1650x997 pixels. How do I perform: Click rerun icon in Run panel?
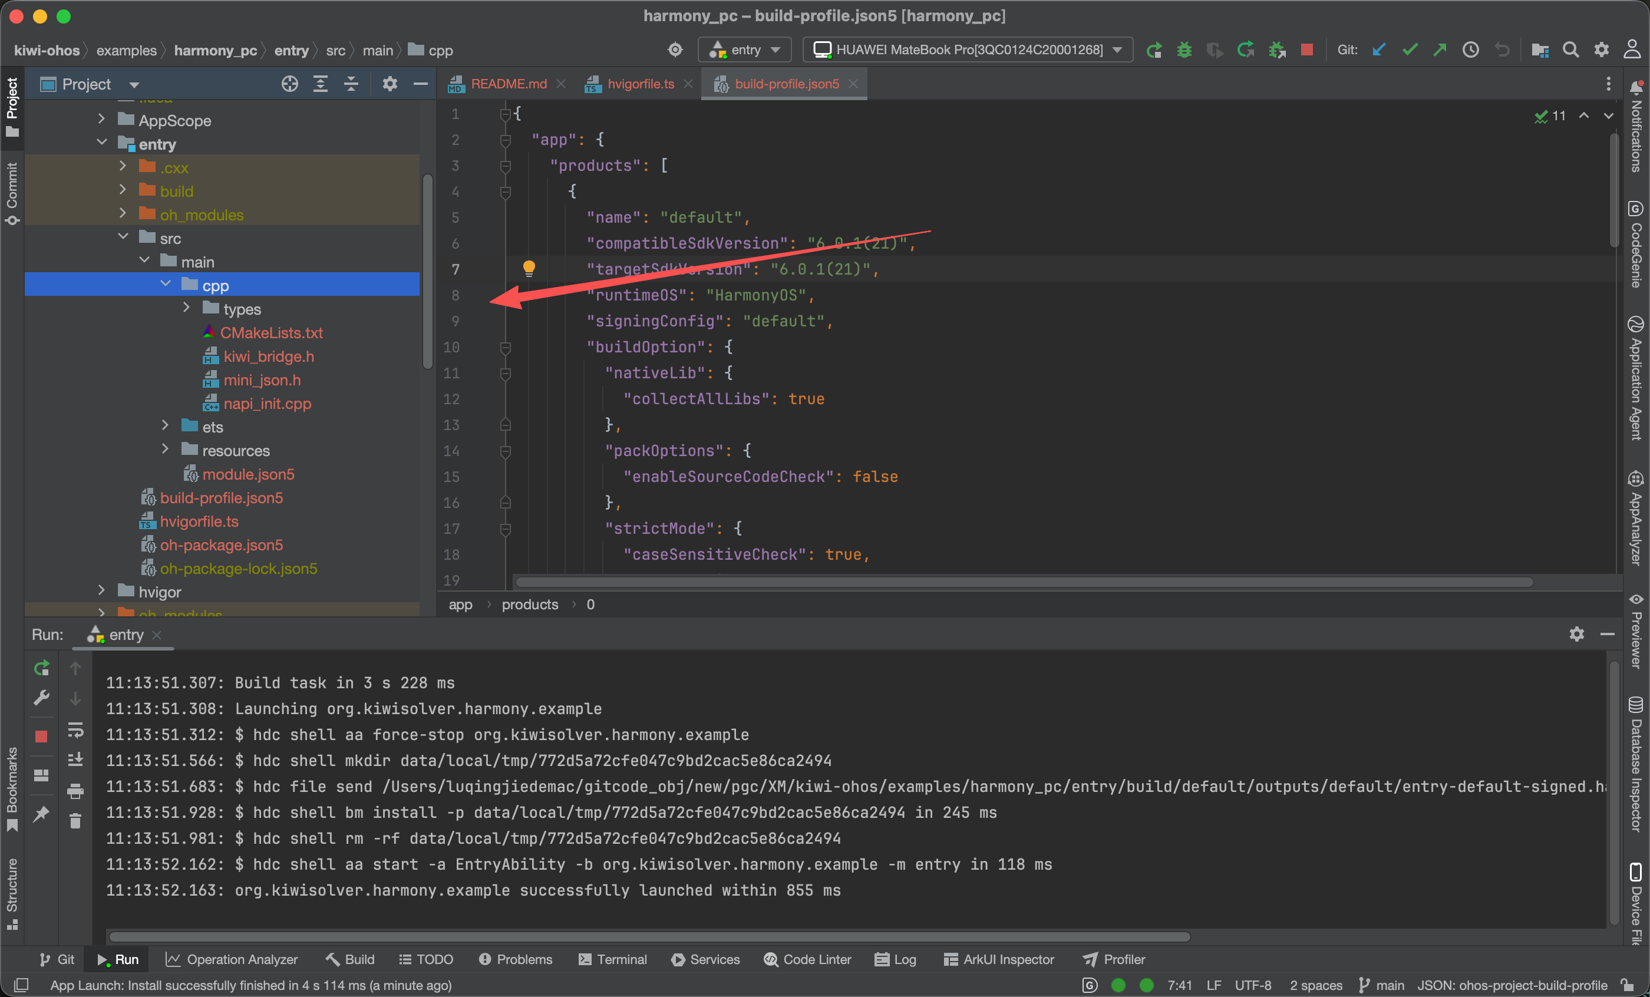(41, 668)
